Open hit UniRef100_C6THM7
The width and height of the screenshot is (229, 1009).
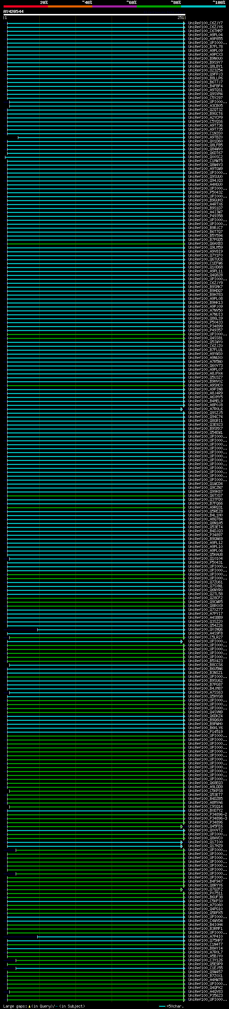point(205,31)
